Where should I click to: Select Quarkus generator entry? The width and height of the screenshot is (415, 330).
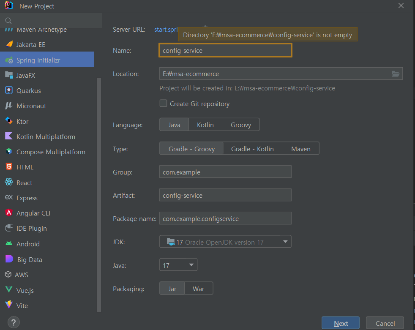click(x=47, y=90)
